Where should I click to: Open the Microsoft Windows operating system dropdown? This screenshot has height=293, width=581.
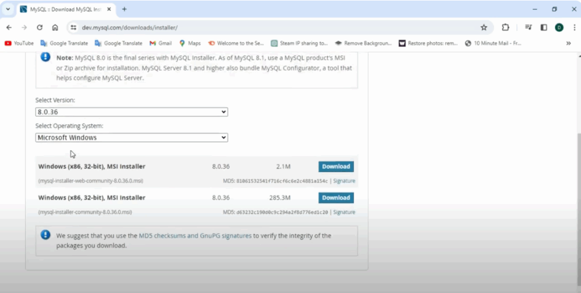pyautogui.click(x=132, y=137)
